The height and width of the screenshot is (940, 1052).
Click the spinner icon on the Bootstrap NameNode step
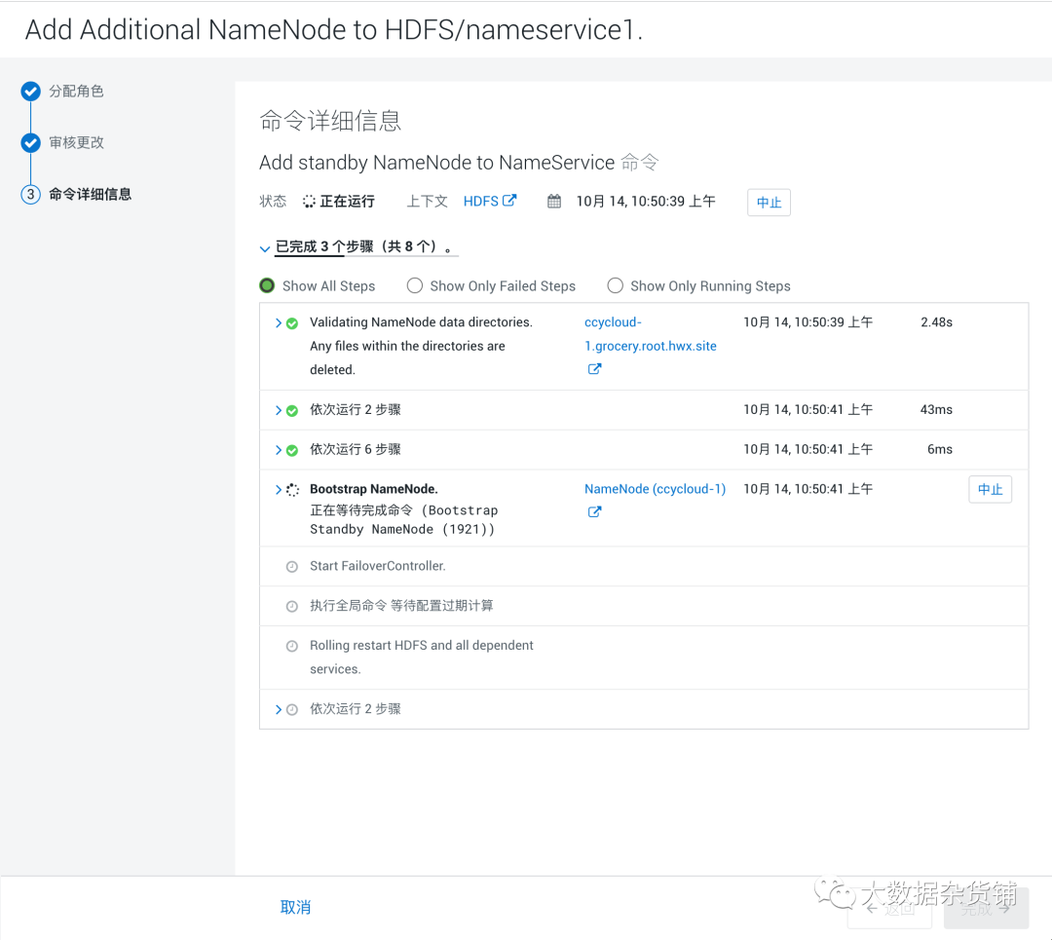pos(292,490)
